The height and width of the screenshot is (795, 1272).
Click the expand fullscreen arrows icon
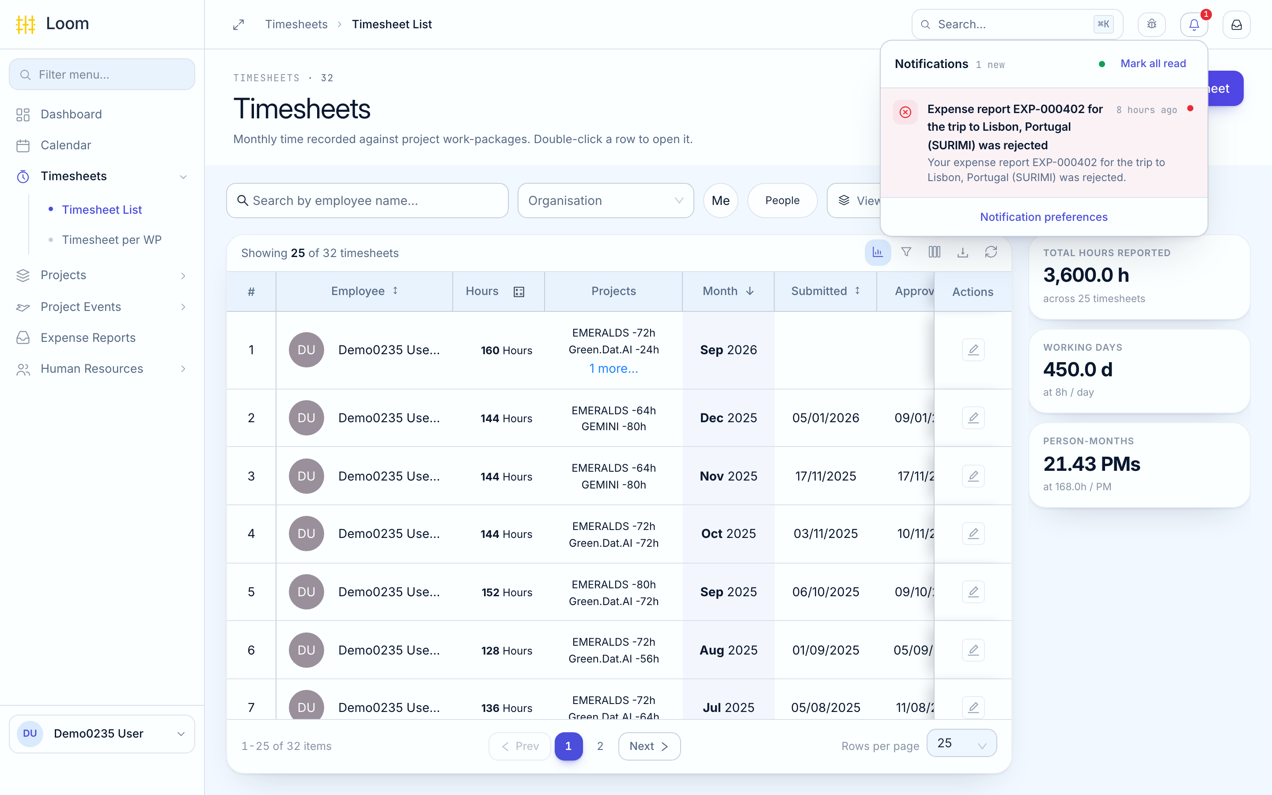coord(238,25)
